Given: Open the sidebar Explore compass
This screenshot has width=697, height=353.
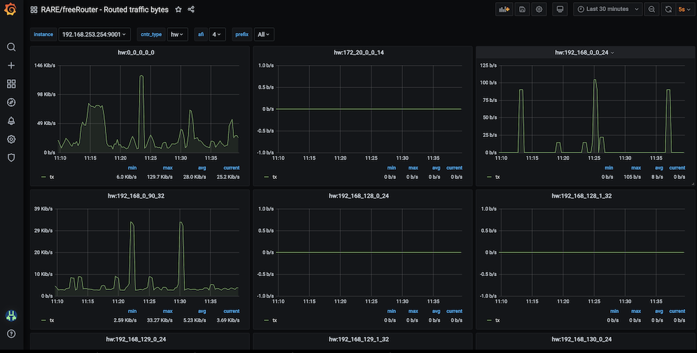Looking at the screenshot, I should tap(12, 102).
